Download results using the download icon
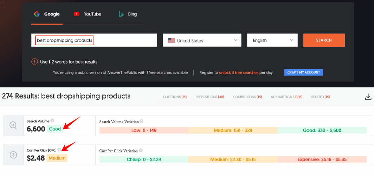Image resolution: width=374 pixels, height=177 pixels. [x=368, y=97]
